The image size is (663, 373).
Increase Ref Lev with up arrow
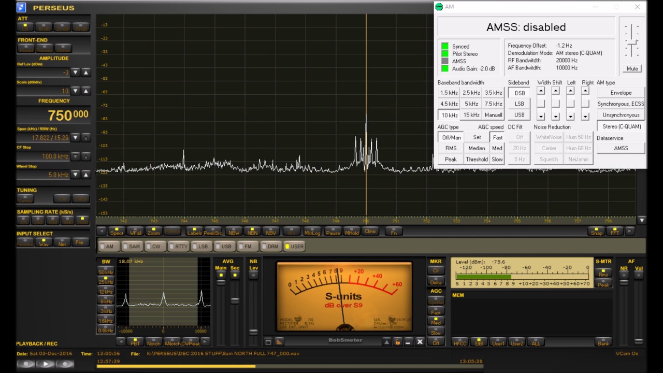(x=86, y=73)
